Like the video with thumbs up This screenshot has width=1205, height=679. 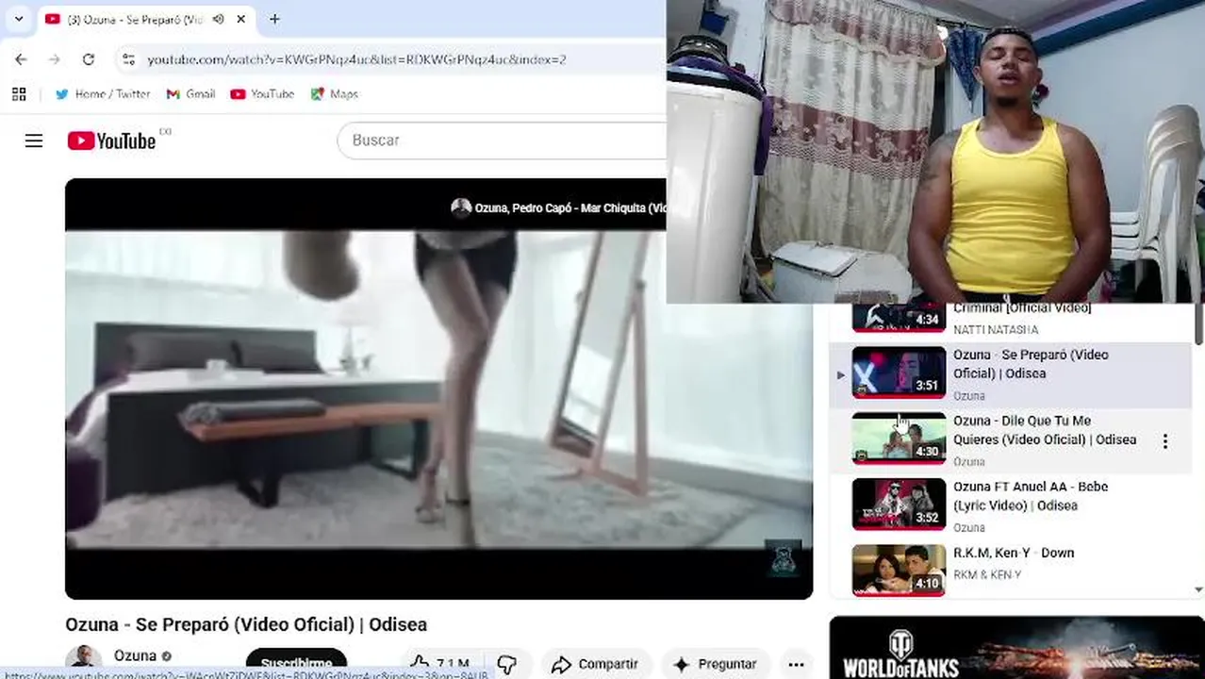[439, 664]
